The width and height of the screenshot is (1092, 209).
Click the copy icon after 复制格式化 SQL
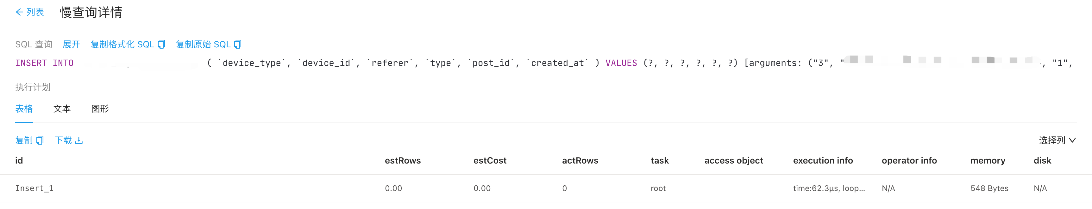tap(161, 45)
